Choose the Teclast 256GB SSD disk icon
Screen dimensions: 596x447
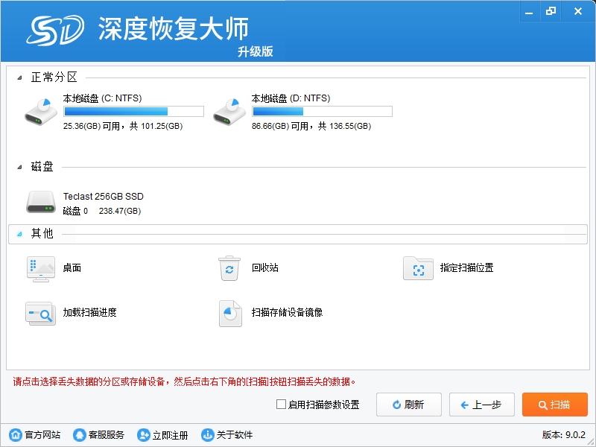(x=40, y=203)
